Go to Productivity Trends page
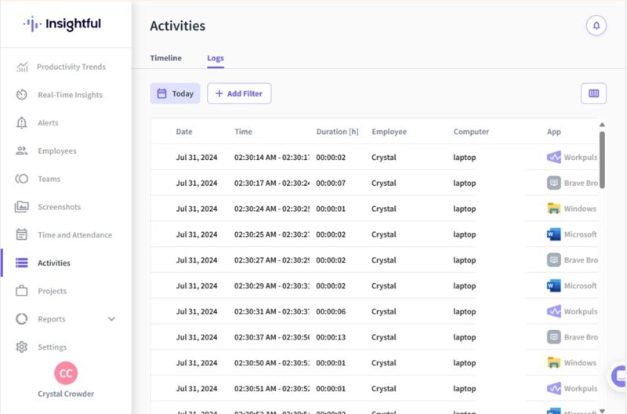This screenshot has height=414, width=627. click(71, 67)
